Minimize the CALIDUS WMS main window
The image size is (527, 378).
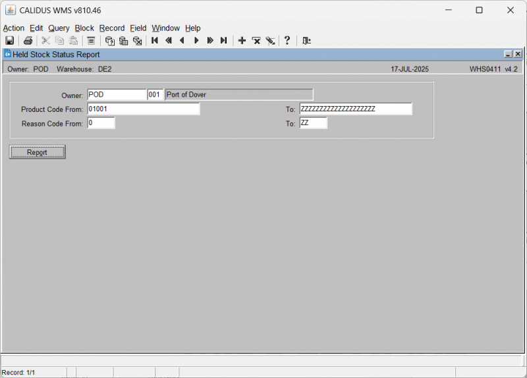449,10
